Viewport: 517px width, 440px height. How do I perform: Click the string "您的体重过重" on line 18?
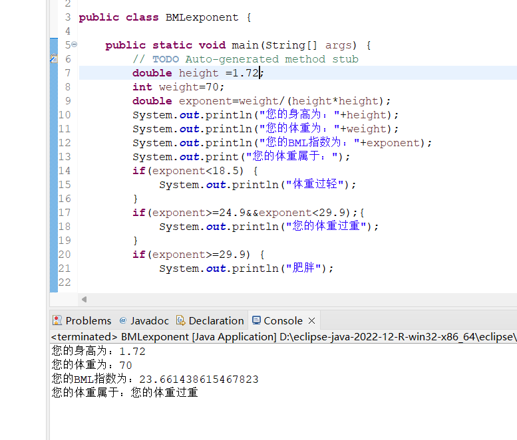pyautogui.click(x=326, y=226)
